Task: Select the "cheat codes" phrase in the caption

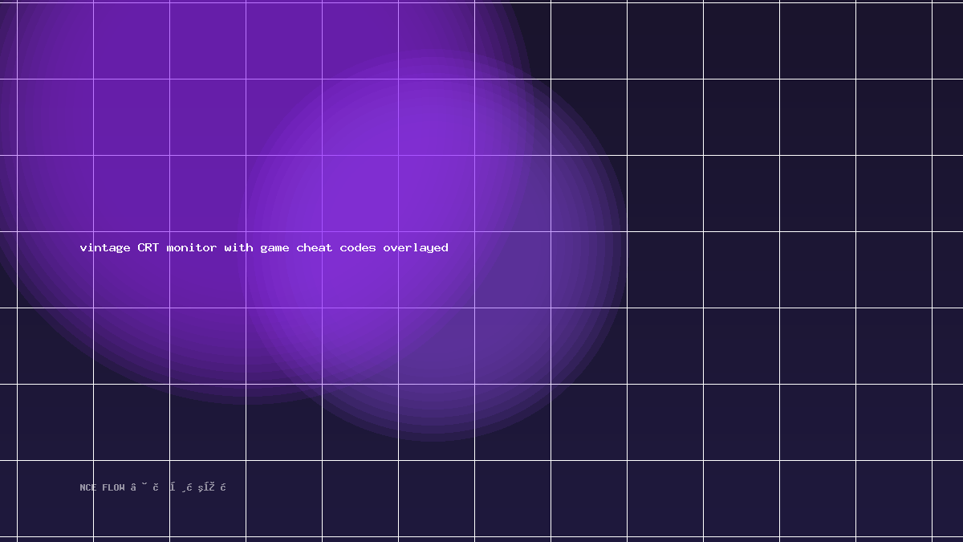Action: pos(336,247)
